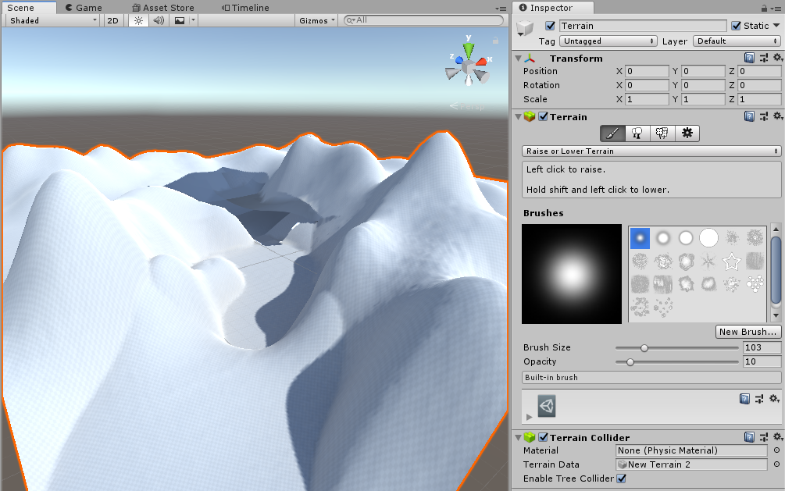Screen dimensions: 785x491
Task: Uncheck Enable Tree Collider
Action: point(622,479)
